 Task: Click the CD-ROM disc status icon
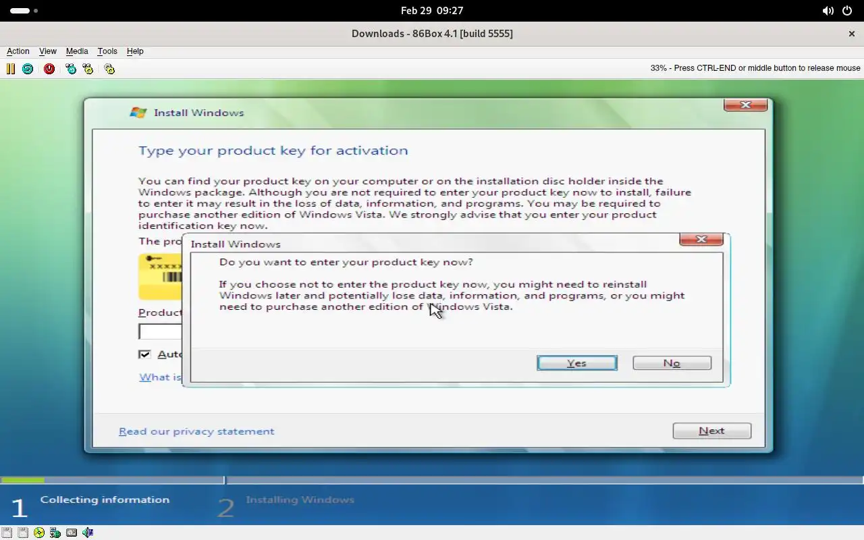pos(39,533)
